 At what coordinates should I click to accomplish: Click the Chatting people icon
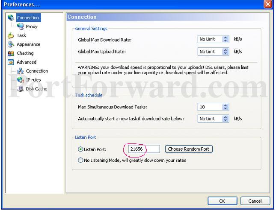coord(11,53)
